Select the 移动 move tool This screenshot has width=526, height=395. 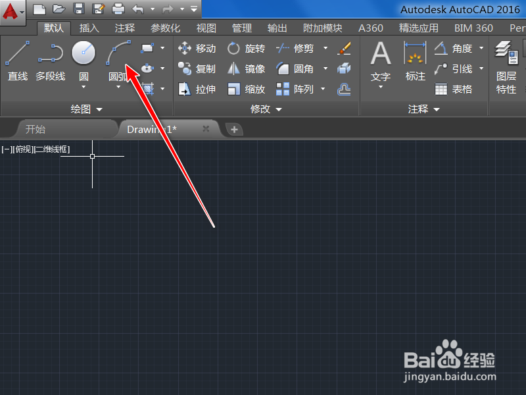pyautogui.click(x=197, y=48)
